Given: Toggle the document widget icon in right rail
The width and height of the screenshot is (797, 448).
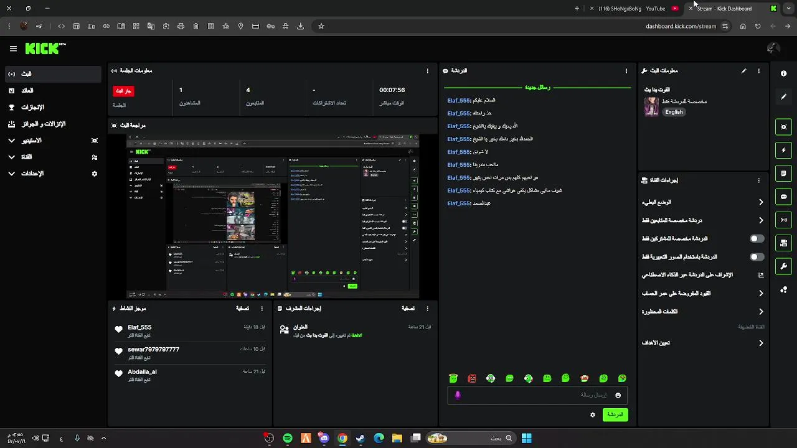Looking at the screenshot, I should point(783,174).
